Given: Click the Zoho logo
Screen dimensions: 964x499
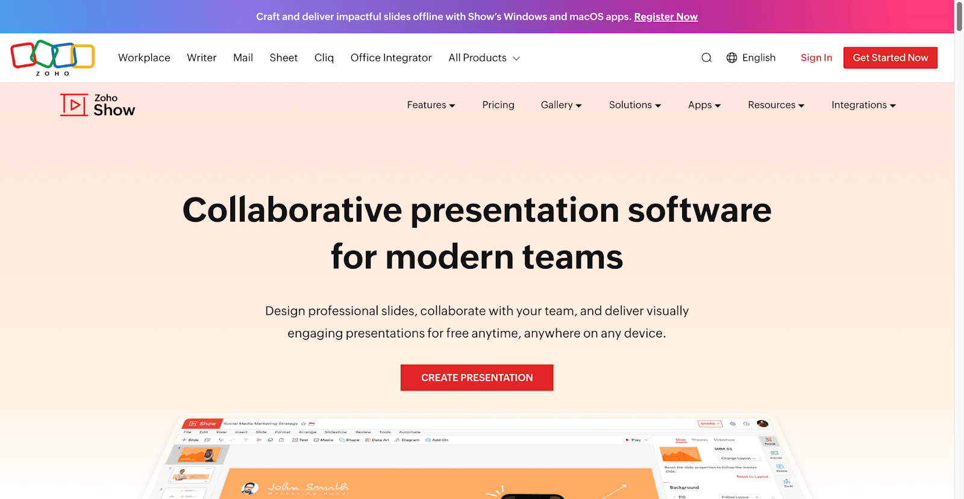Looking at the screenshot, I should pyautogui.click(x=52, y=58).
